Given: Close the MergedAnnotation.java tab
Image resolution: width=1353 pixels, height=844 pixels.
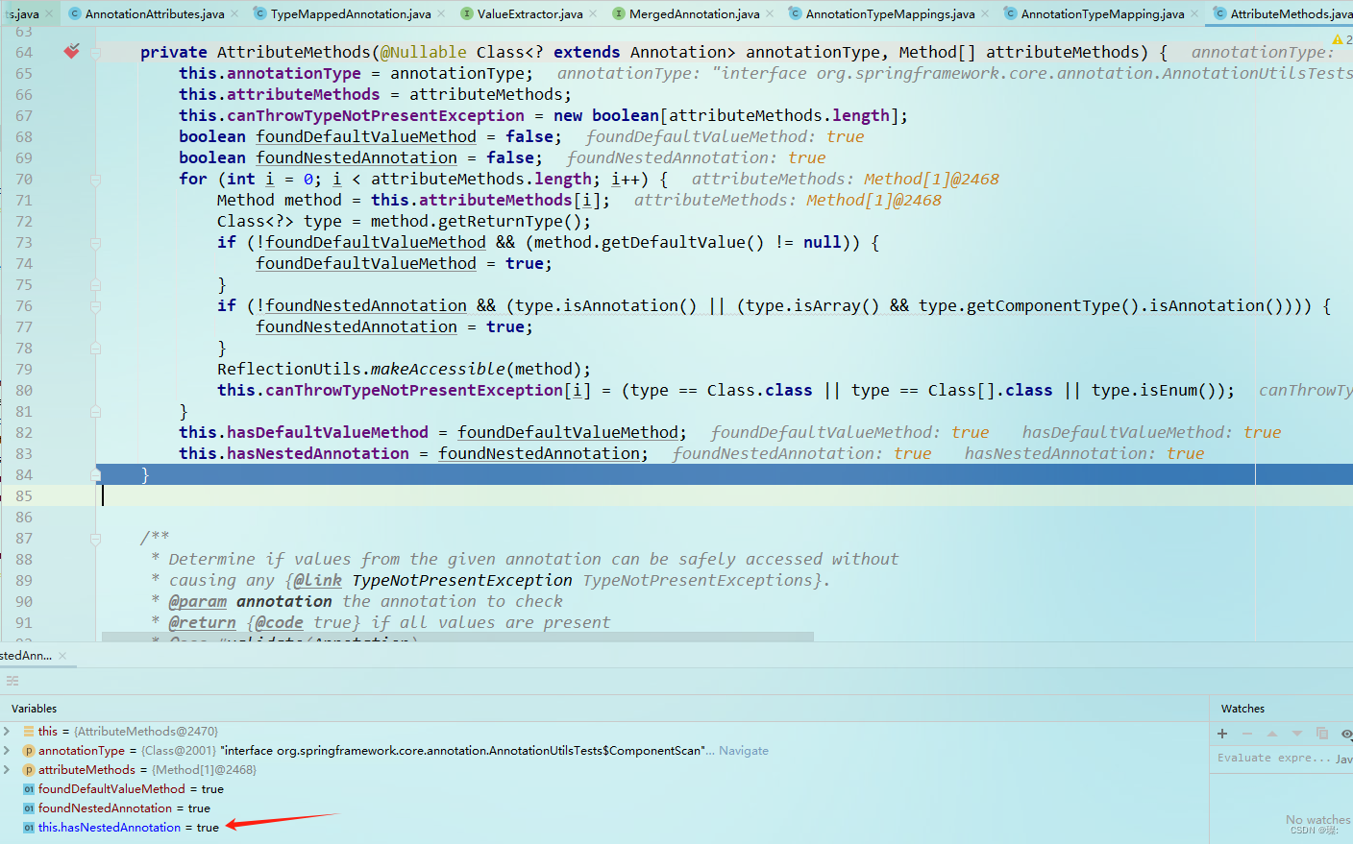Looking at the screenshot, I should point(770,13).
